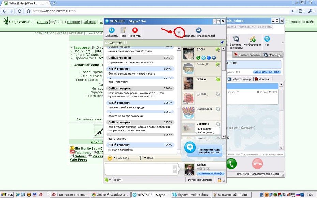Screen dimensions: 317x198
Task: Click Gobius online status icon
Action: coord(218,79)
